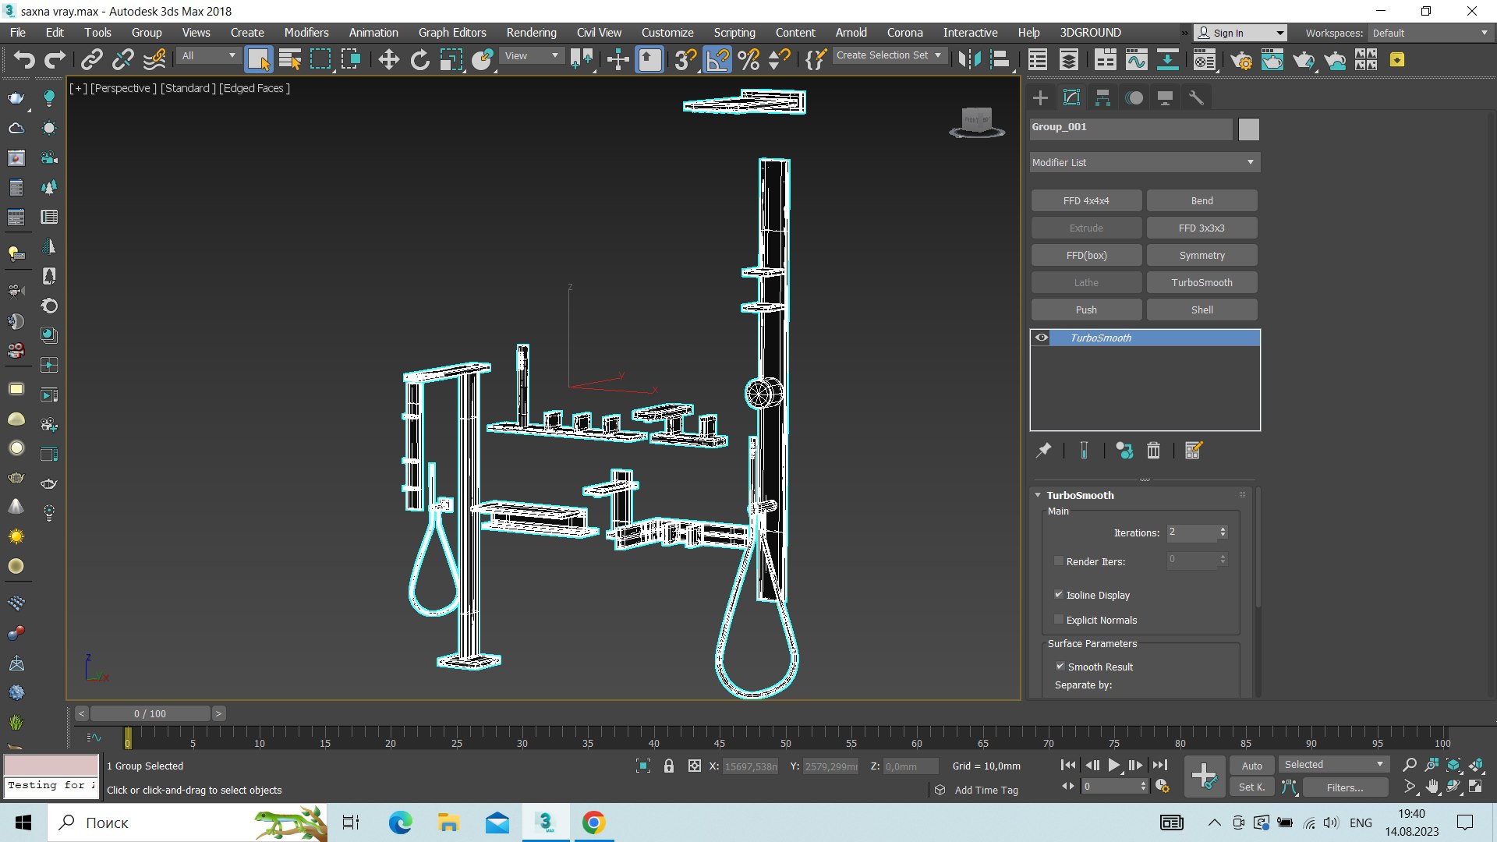Choose Select and Scale tool
The height and width of the screenshot is (842, 1497).
point(451,59)
